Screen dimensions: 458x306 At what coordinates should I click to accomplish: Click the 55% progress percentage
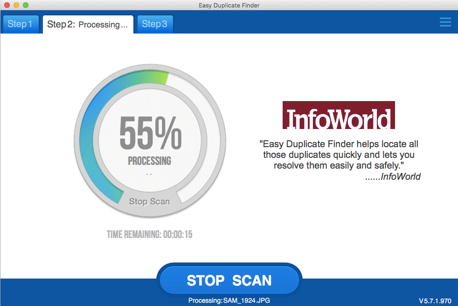tap(151, 133)
